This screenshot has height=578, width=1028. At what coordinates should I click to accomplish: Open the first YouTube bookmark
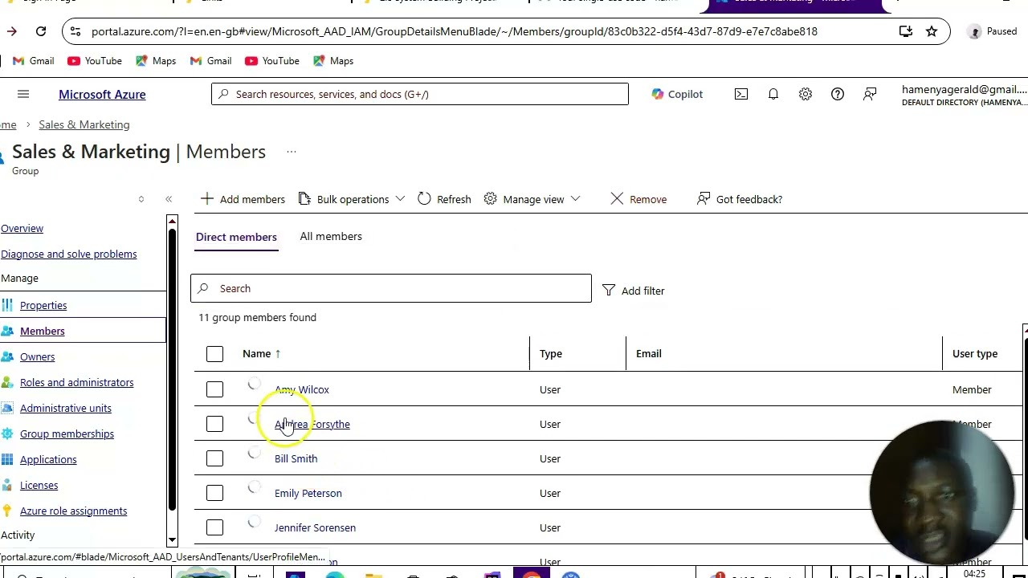(x=95, y=61)
